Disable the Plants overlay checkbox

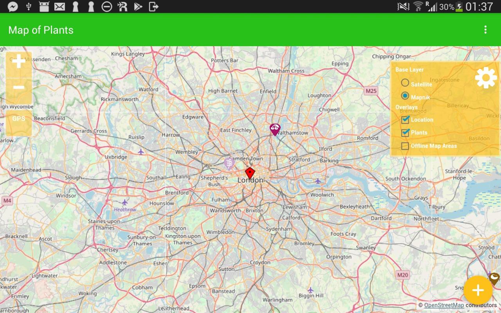coord(405,133)
